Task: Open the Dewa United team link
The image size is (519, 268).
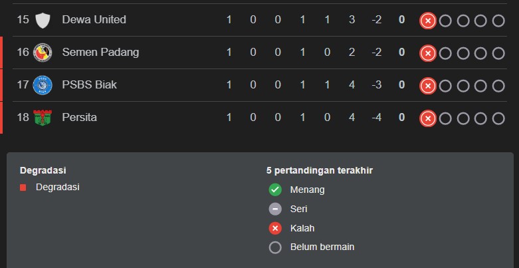Action: (94, 20)
